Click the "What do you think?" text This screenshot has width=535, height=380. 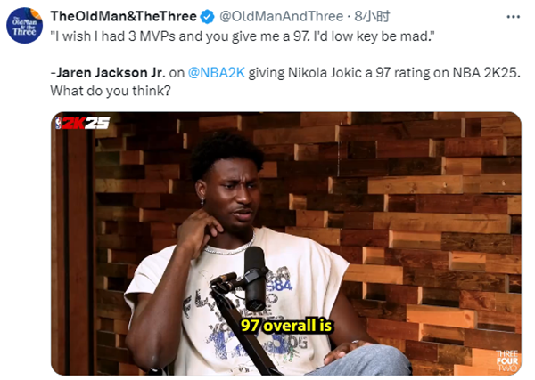[x=111, y=91]
